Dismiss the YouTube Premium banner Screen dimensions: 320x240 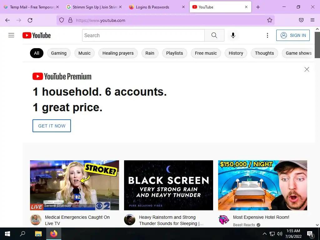coord(307,69)
